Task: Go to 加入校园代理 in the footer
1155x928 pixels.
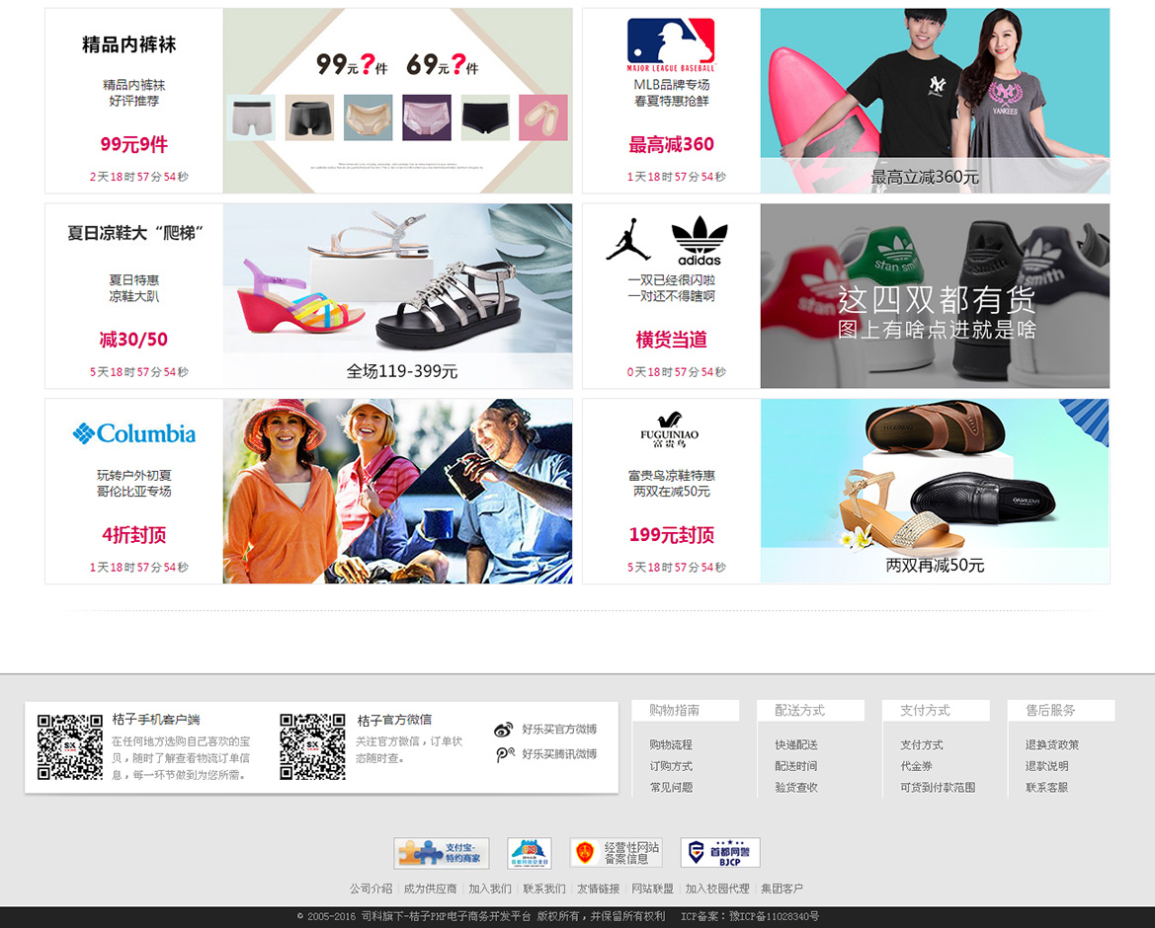Action: pos(717,889)
